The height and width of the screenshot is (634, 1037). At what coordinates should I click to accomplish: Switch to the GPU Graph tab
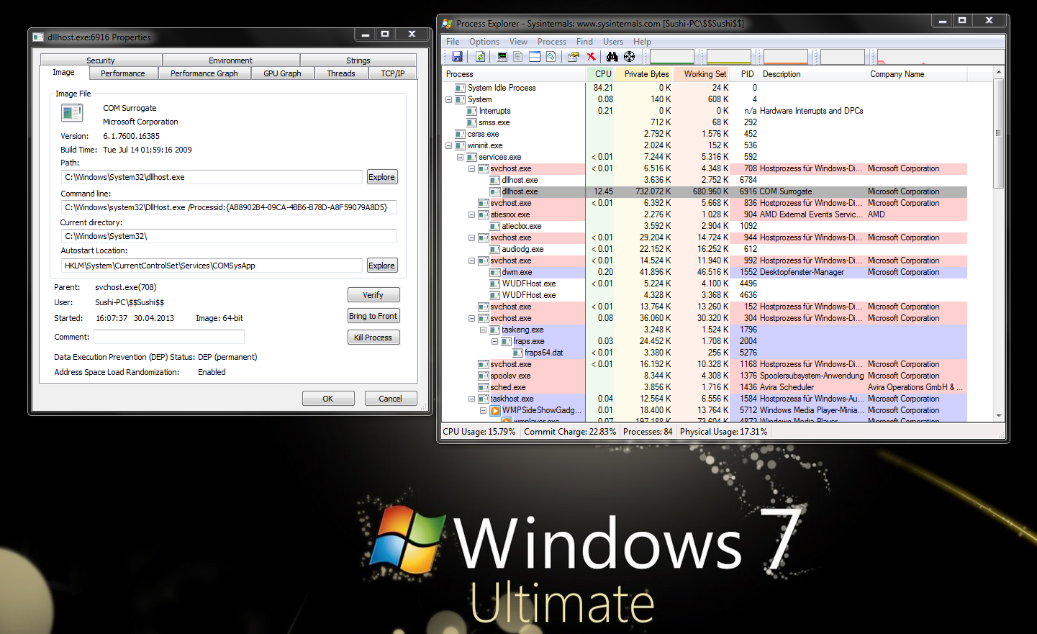pos(282,73)
